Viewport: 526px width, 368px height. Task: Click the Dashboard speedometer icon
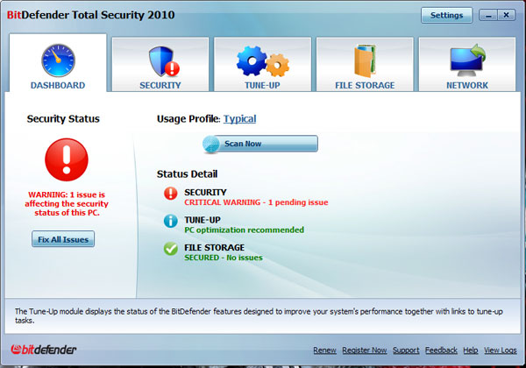tap(58, 60)
